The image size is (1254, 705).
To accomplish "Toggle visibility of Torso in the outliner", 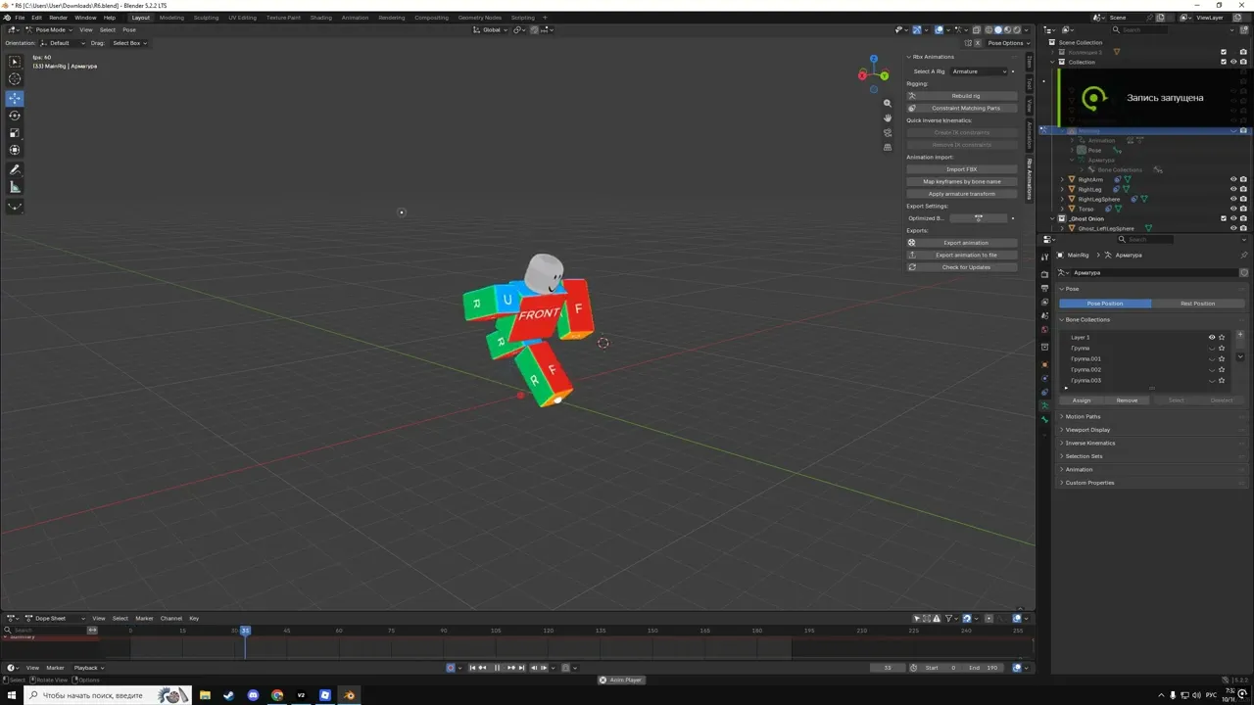I will (x=1233, y=209).
